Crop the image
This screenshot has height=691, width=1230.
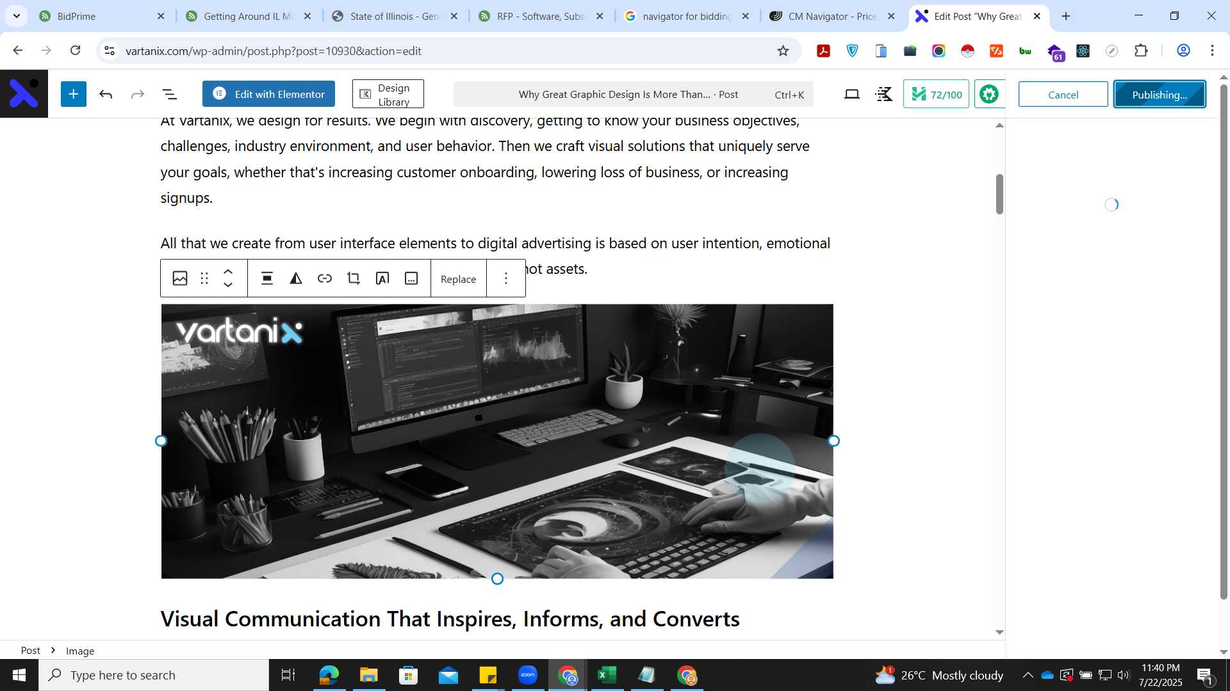(354, 278)
